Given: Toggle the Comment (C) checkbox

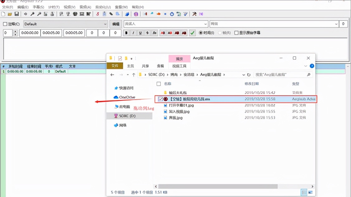Looking at the screenshot, I should [x=5, y=24].
